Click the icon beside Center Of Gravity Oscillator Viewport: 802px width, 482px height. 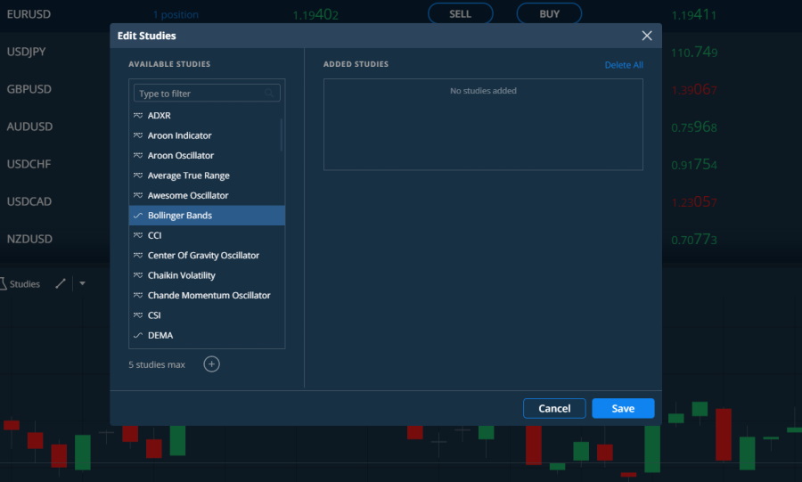[137, 255]
